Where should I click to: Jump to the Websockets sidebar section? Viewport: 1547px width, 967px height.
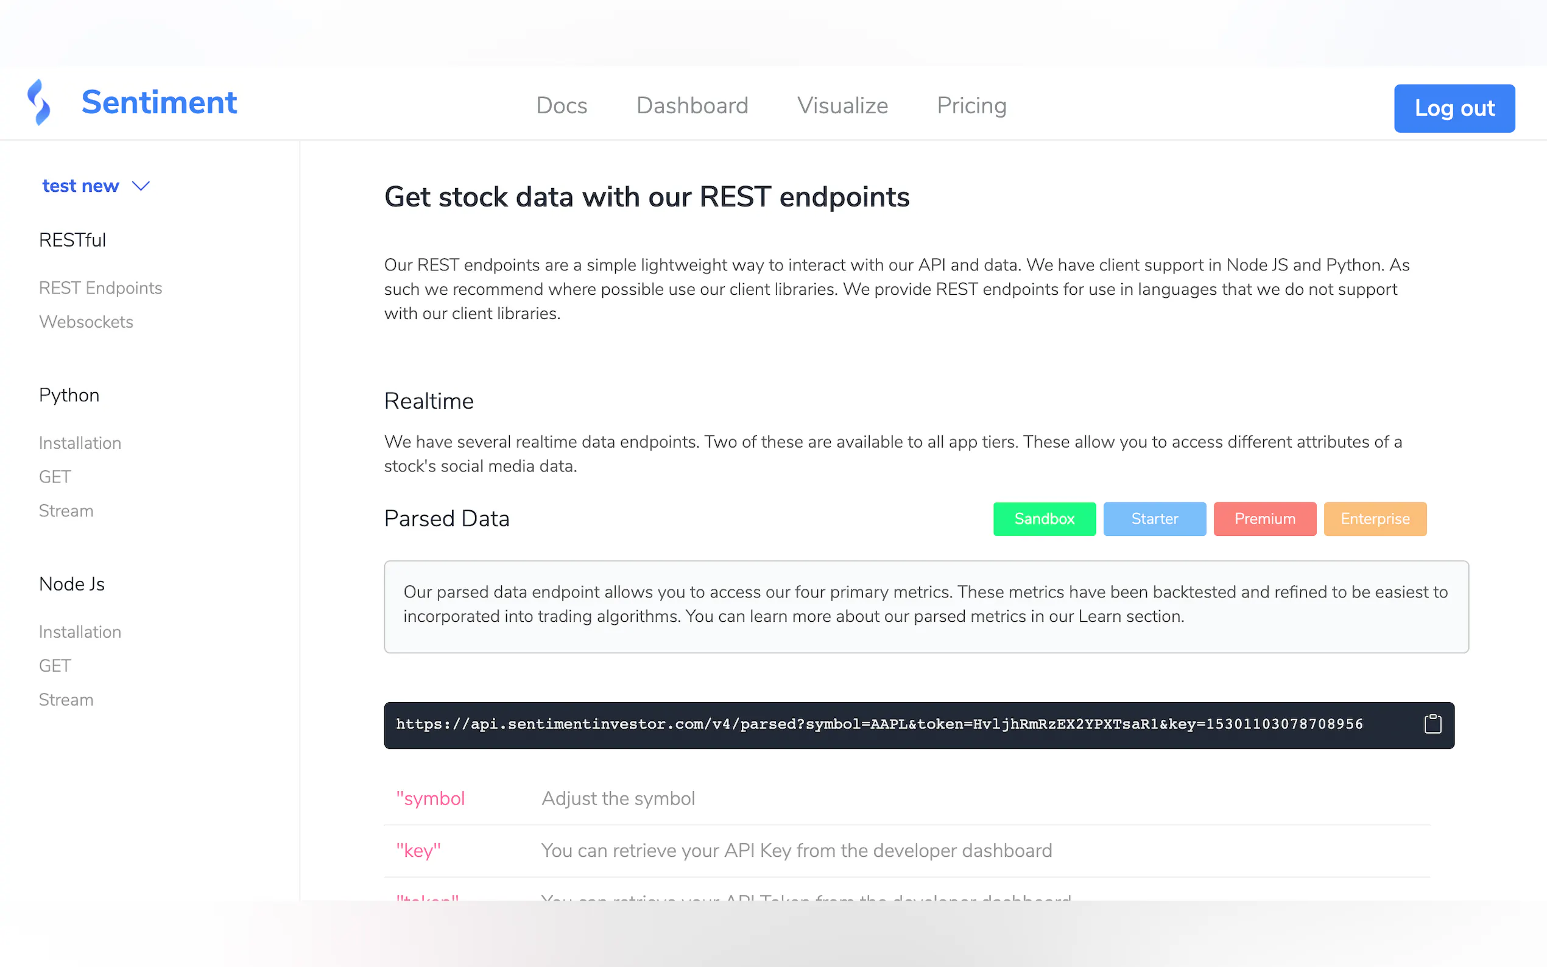point(86,322)
